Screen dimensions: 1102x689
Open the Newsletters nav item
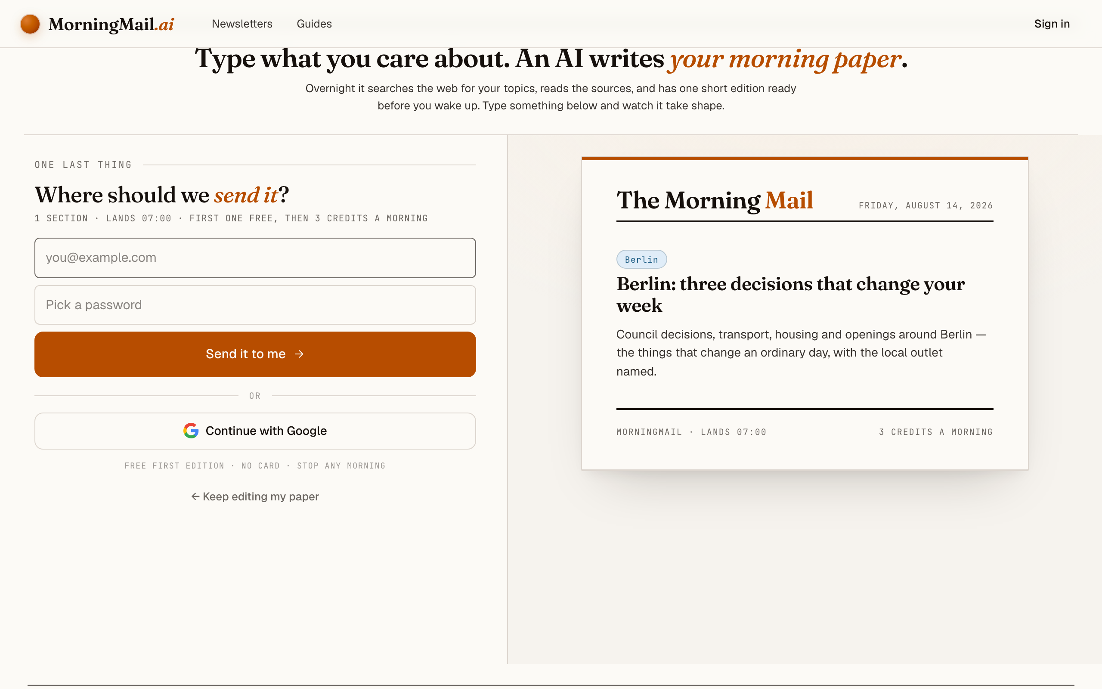pyautogui.click(x=242, y=24)
